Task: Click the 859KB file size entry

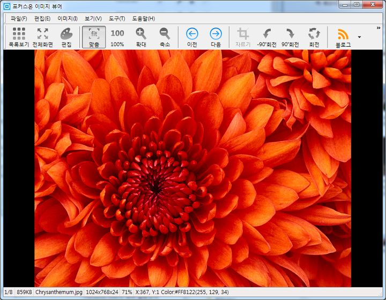Action: pyautogui.click(x=24, y=292)
